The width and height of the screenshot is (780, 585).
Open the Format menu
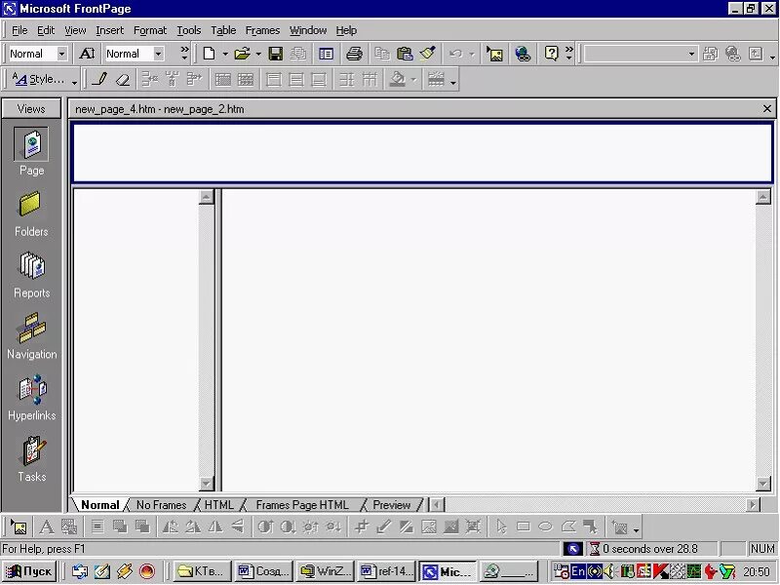(x=150, y=30)
